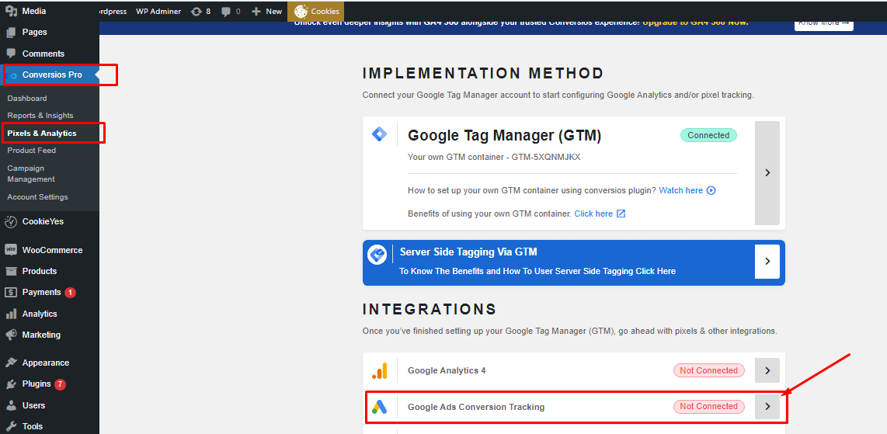
Task: Click the Products box icon
Action: click(x=11, y=271)
